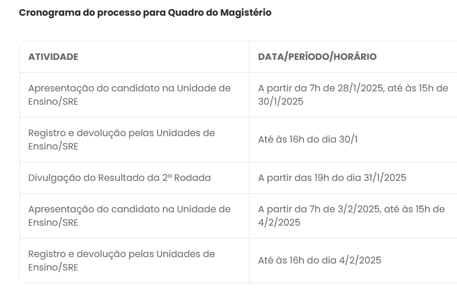This screenshot has width=457, height=292.
Task: Click 'A partir das 19h do dia 31/1/2025'
Action: point(332,178)
